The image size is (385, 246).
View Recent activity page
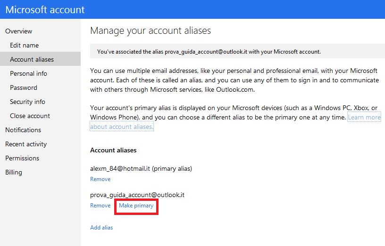tap(26, 144)
